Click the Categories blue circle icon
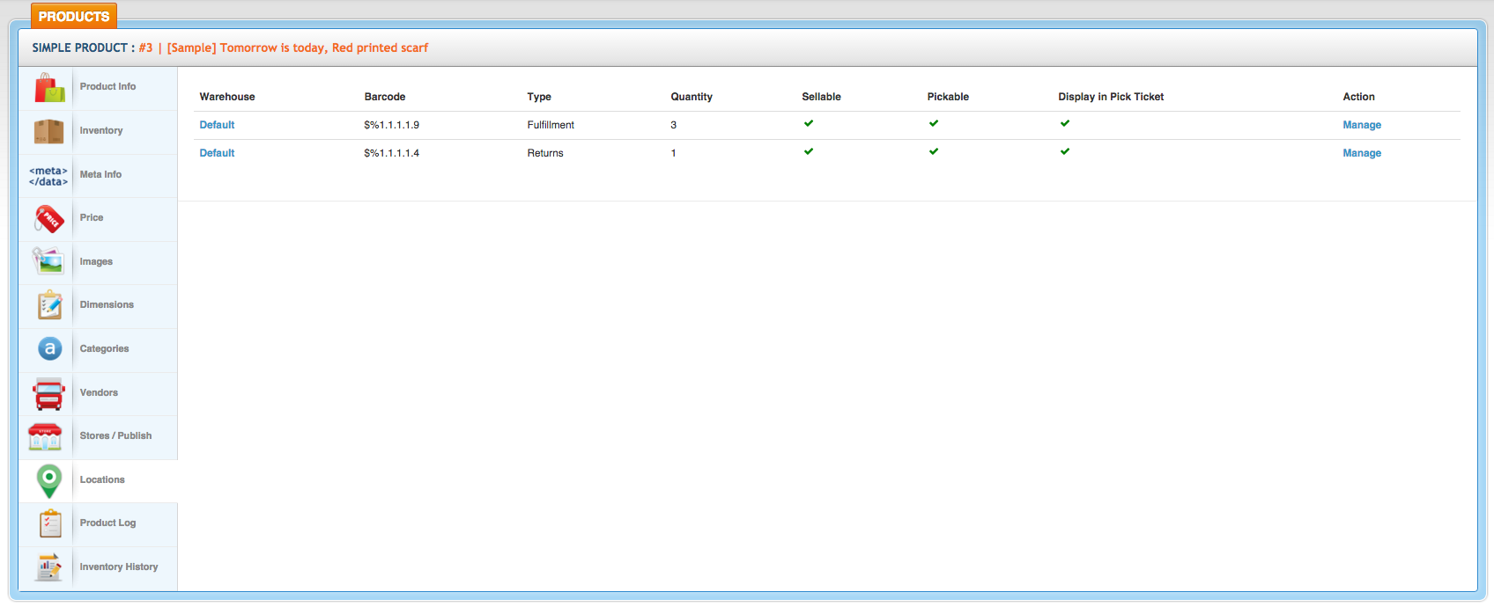 pos(49,349)
